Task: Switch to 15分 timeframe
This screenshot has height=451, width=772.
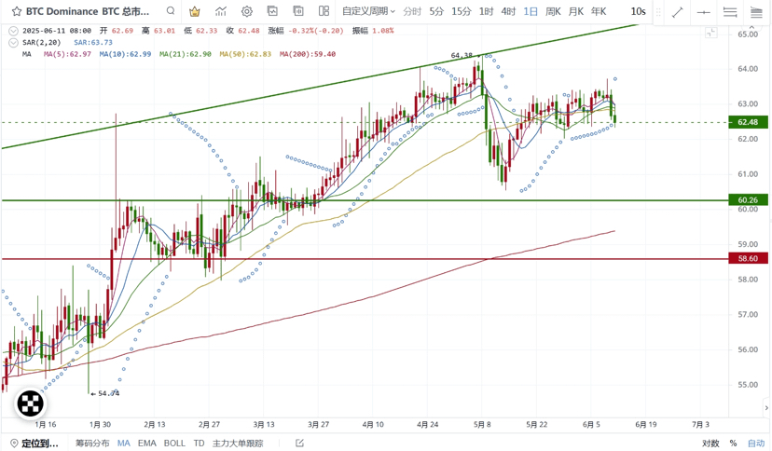Action: click(462, 11)
